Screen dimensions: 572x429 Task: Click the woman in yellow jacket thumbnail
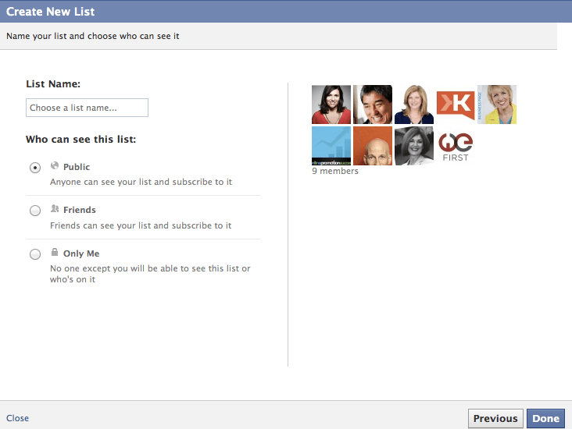pos(497,105)
